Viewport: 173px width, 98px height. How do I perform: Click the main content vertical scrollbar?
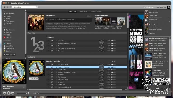128,22
